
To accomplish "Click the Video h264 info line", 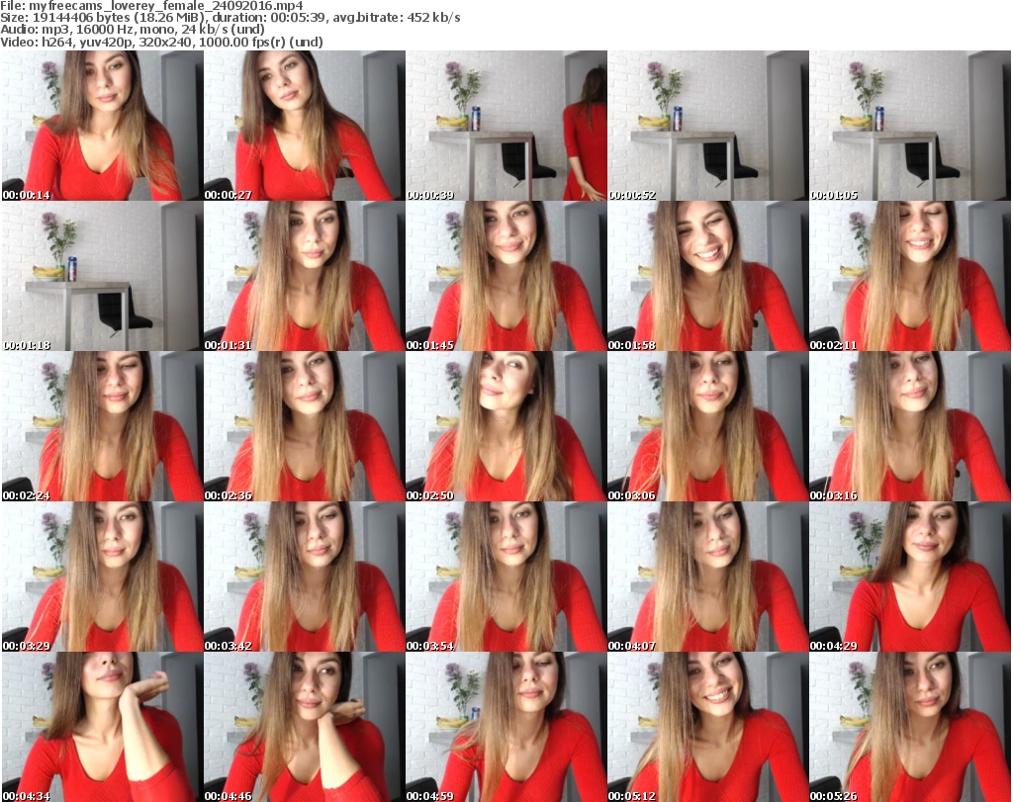I will point(161,42).
